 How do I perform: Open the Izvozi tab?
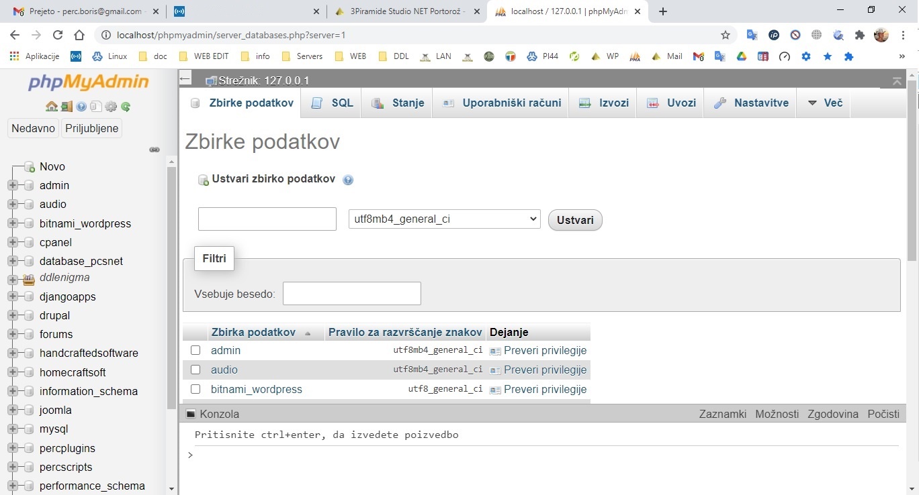603,103
